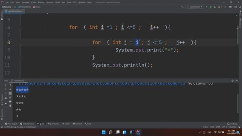Build project with the green hammer icon

[182, 7]
